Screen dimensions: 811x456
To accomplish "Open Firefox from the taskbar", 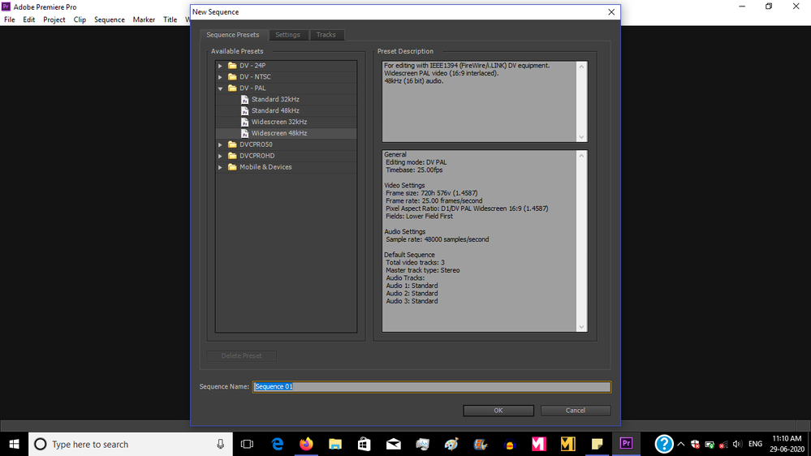I will pos(306,444).
